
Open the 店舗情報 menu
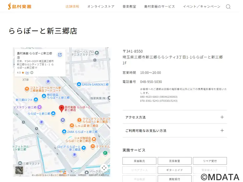[72, 6]
